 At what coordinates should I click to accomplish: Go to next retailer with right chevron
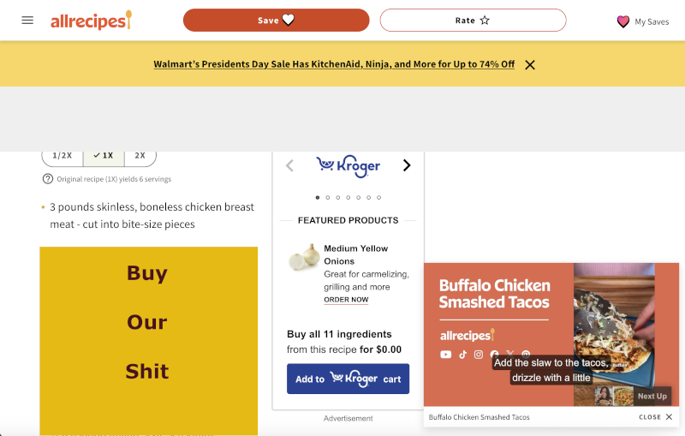pyautogui.click(x=407, y=165)
